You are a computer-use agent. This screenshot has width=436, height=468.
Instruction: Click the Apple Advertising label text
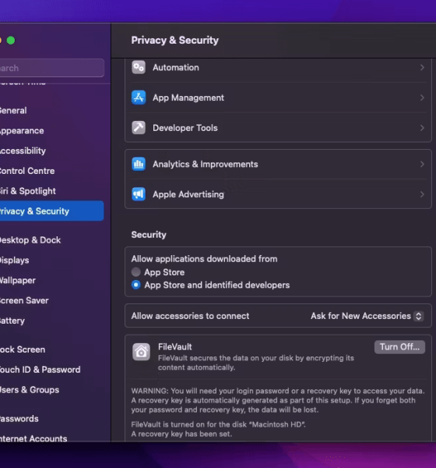[x=188, y=194]
